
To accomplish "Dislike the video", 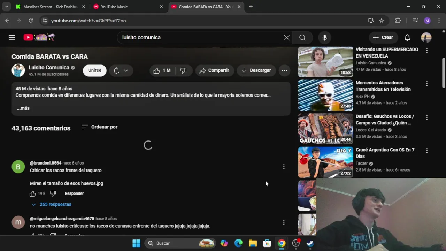I will point(183,70).
